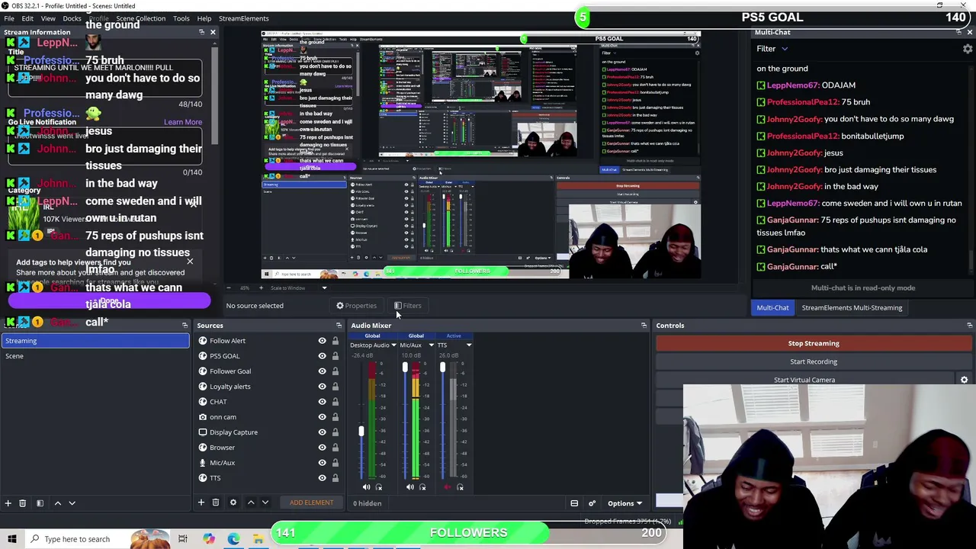The image size is (976, 549).
Task: Open the Docks menu
Action: click(x=72, y=18)
